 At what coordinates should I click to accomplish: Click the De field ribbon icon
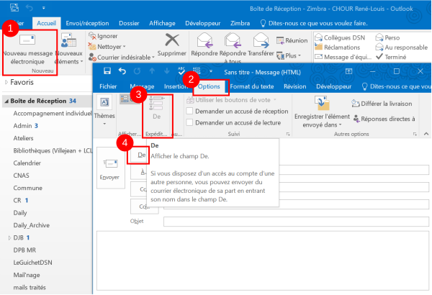[x=157, y=109]
